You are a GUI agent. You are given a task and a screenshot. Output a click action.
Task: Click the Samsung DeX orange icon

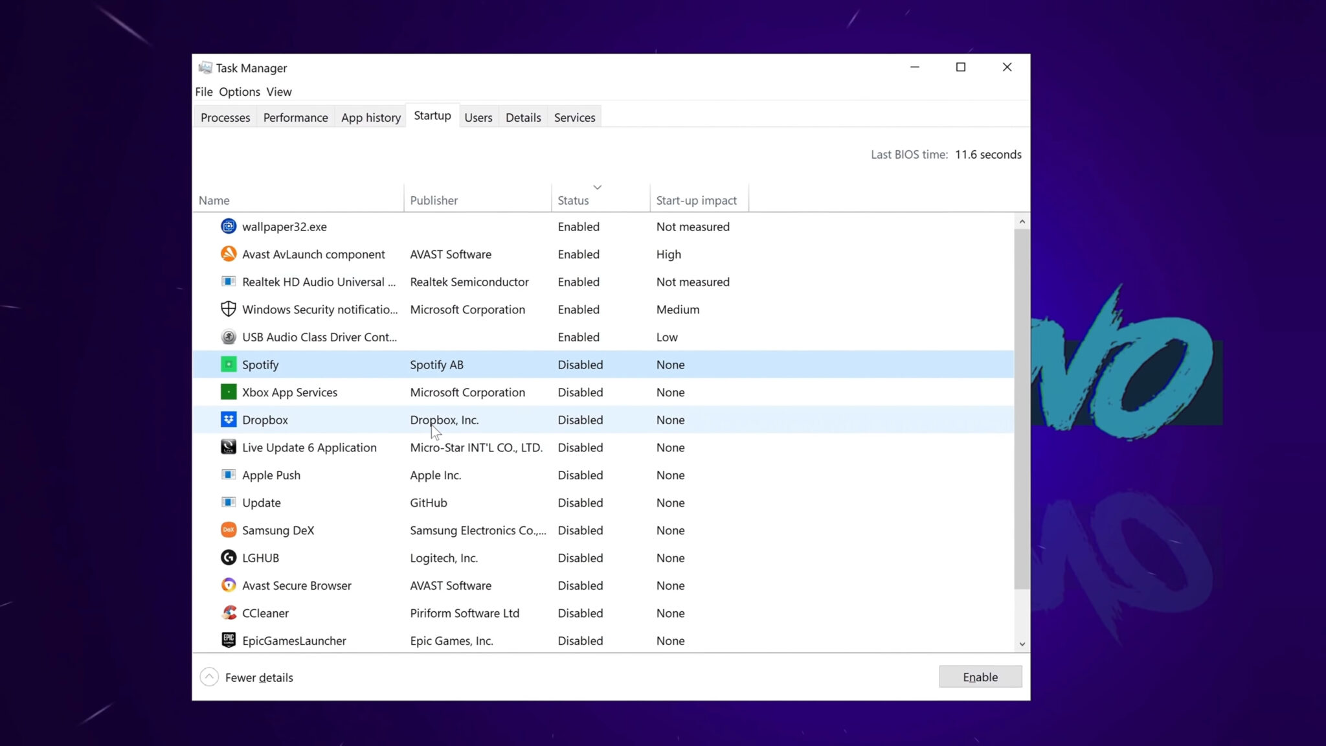point(229,530)
